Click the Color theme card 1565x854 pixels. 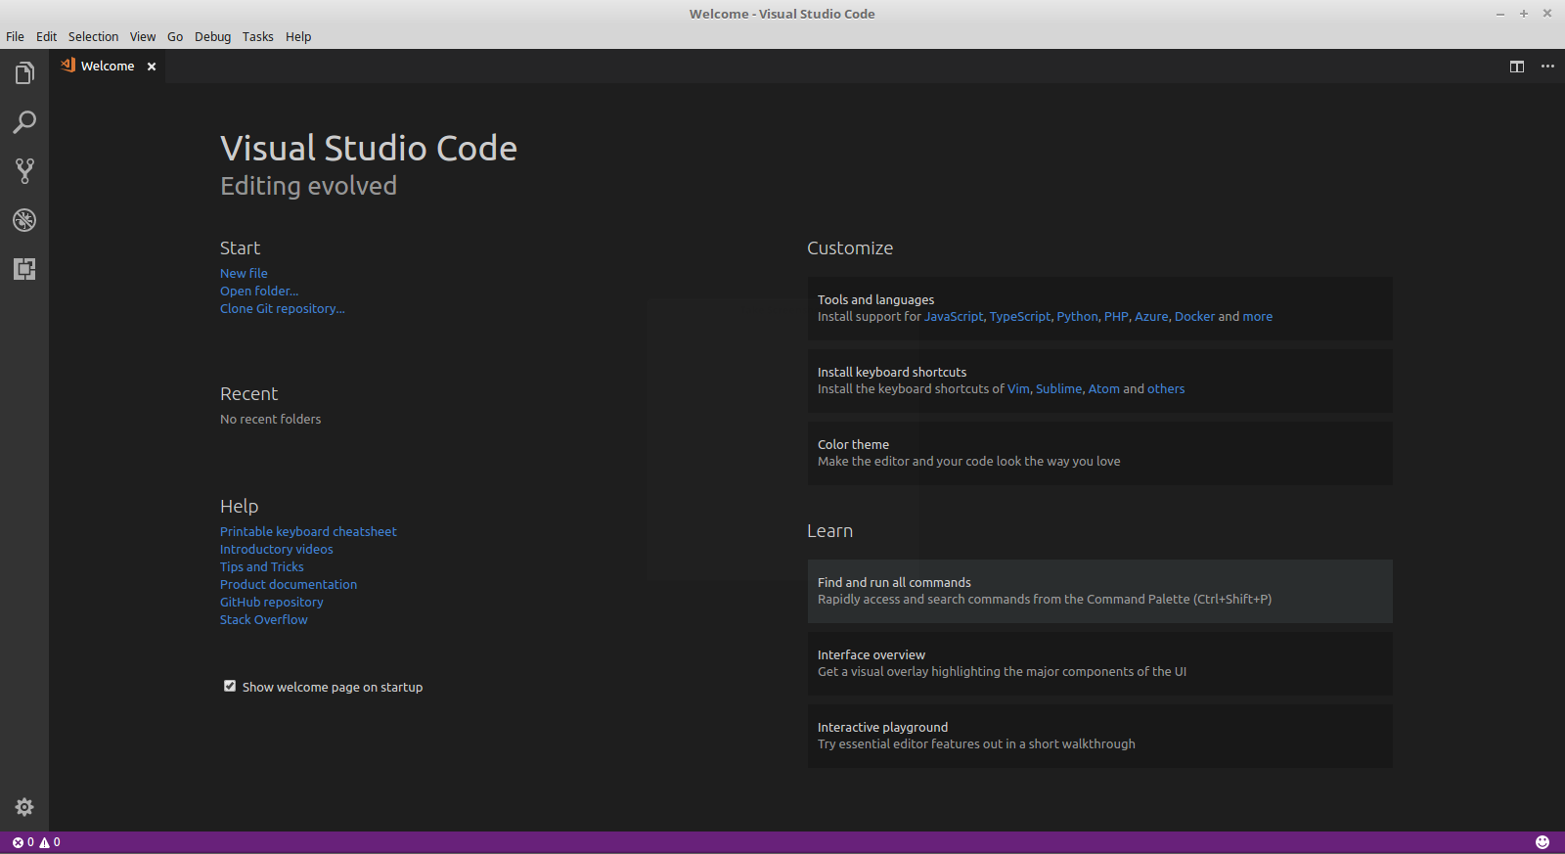tap(1099, 453)
